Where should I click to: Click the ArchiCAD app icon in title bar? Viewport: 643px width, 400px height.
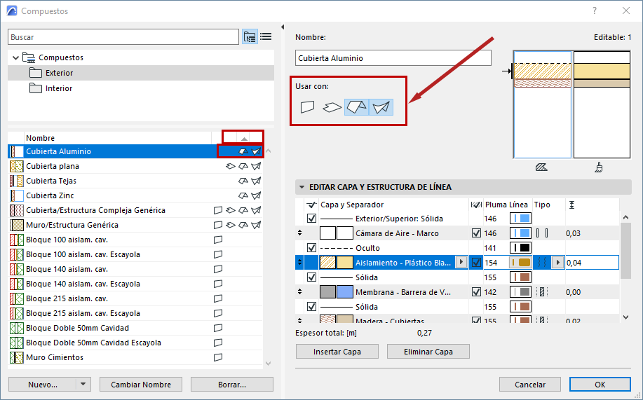coord(12,11)
